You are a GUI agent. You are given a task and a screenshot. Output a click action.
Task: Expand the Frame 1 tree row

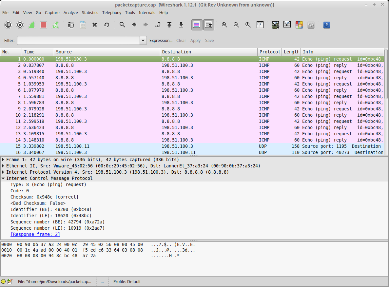[3, 160]
